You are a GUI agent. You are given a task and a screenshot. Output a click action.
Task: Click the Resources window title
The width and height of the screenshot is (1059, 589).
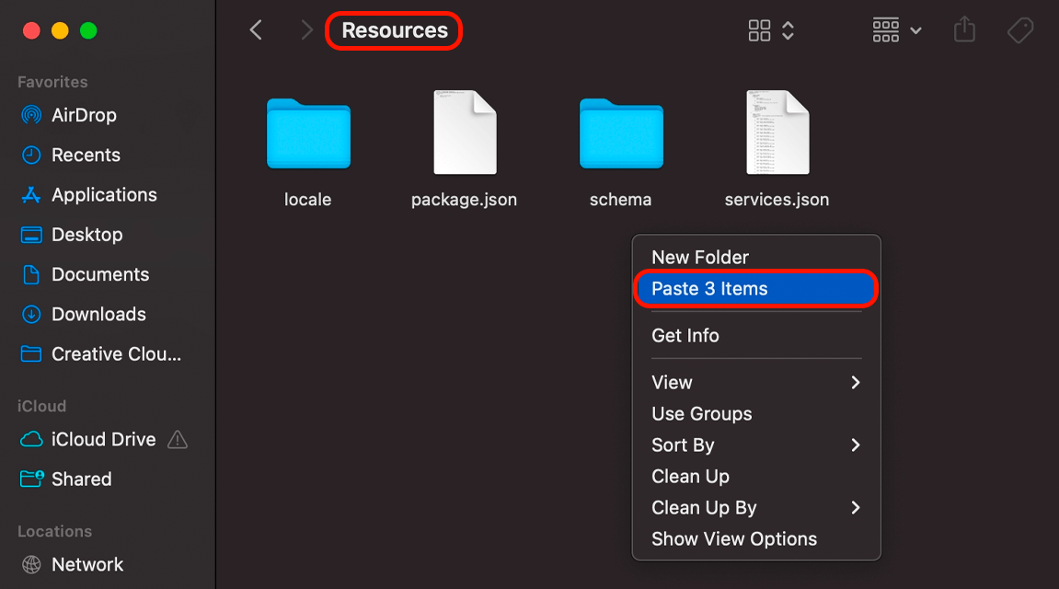coord(395,30)
